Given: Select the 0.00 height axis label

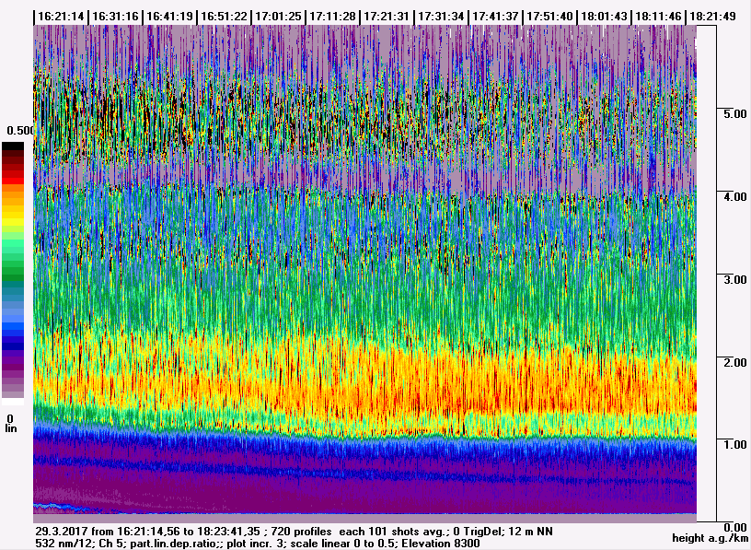Looking at the screenshot, I should [x=734, y=528].
